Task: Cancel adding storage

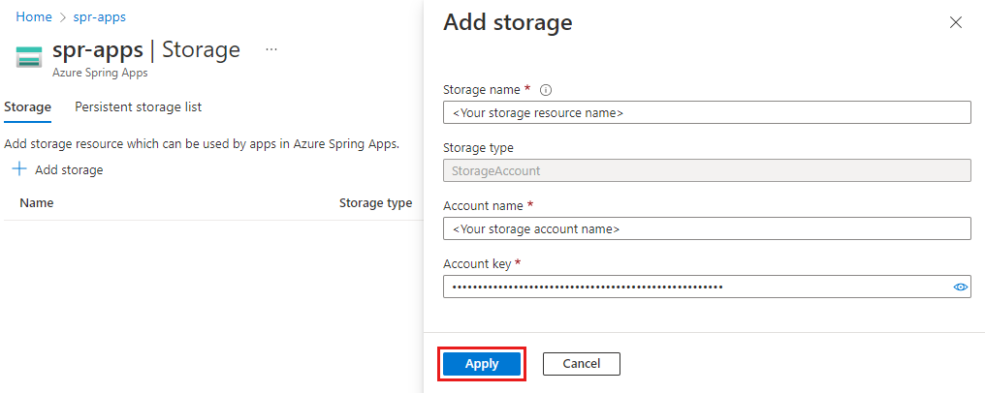Action: [x=581, y=364]
